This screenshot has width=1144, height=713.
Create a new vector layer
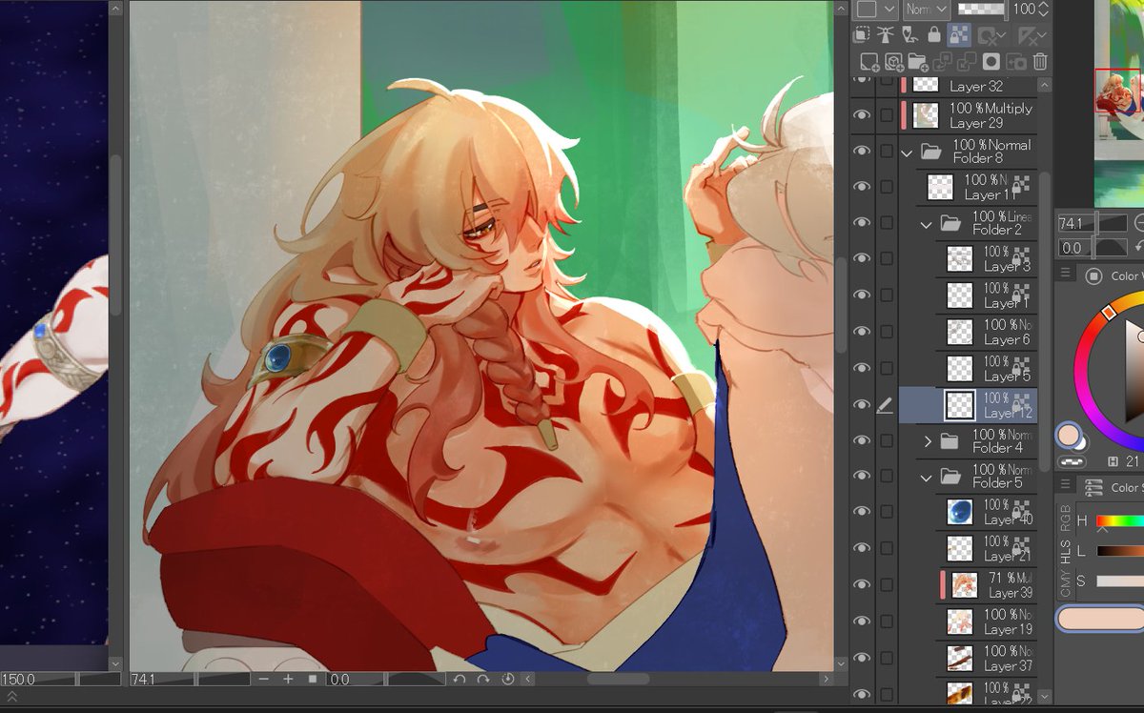coord(894,62)
